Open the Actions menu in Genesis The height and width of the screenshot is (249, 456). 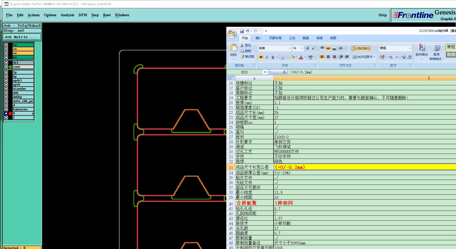(34, 15)
